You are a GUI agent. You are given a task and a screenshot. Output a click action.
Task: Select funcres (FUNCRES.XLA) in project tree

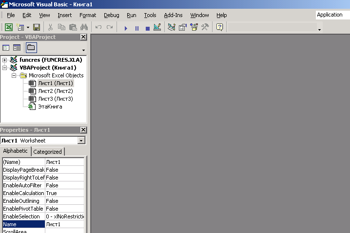51,60
